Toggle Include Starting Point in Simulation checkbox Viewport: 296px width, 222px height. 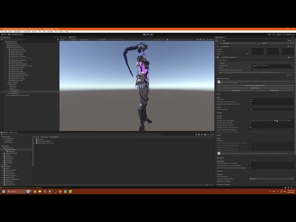(x=252, y=70)
